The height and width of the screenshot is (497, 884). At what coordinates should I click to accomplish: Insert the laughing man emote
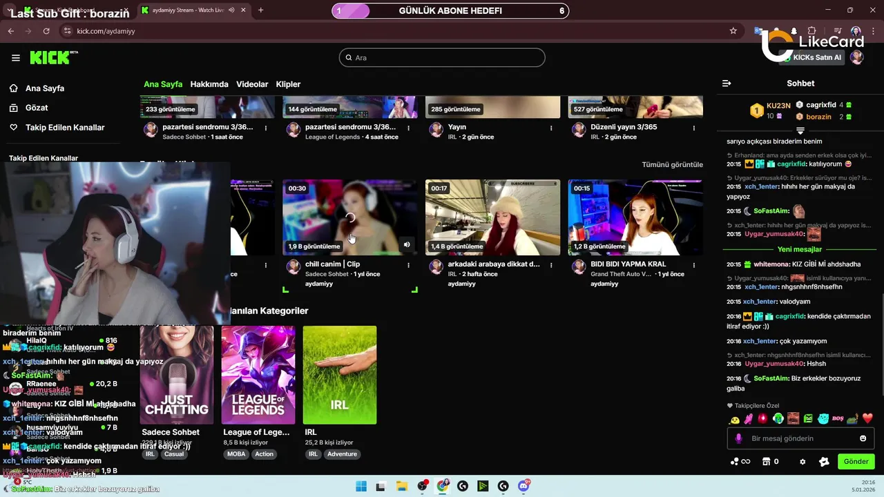pos(794,418)
